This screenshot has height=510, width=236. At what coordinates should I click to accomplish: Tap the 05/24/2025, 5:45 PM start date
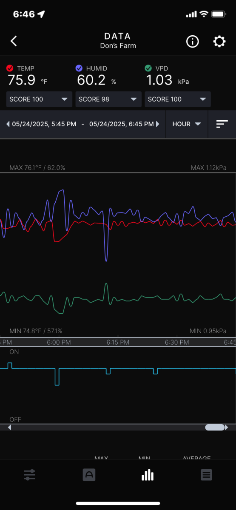point(44,124)
